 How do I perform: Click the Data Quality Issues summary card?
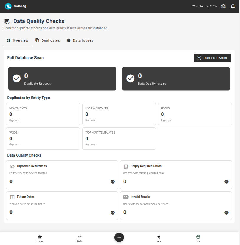(176, 78)
